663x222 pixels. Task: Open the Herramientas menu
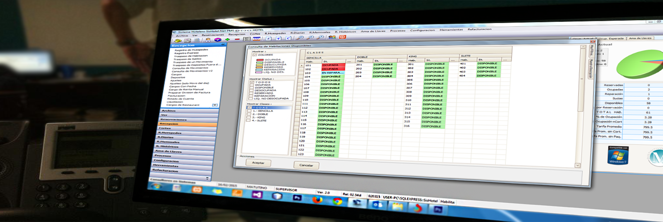coord(451,29)
